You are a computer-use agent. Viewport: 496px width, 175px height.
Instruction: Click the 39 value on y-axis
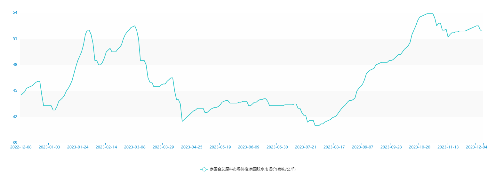tap(15, 143)
